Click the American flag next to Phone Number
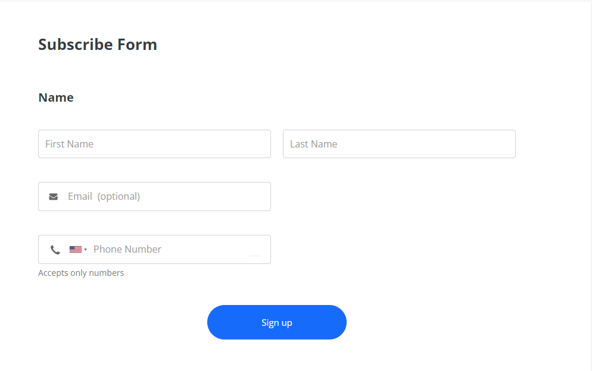 pyautogui.click(x=74, y=249)
